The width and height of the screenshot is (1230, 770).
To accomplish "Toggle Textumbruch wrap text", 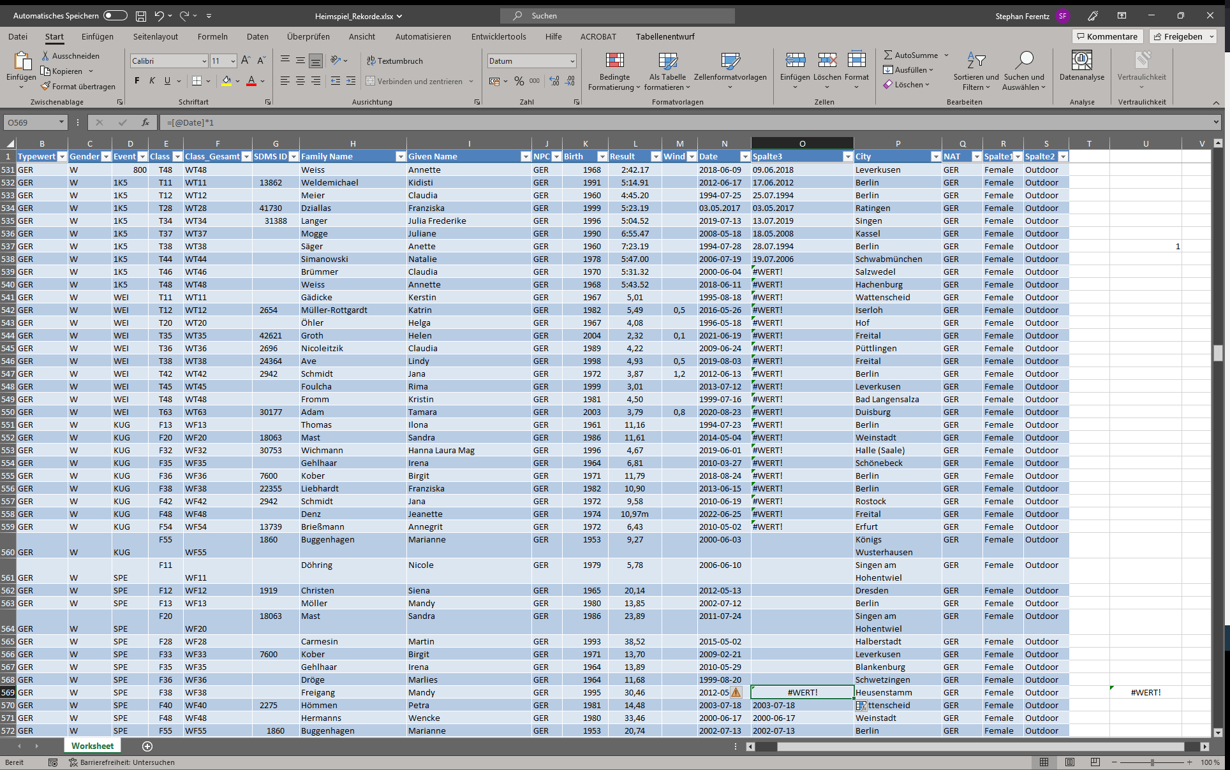I will click(395, 61).
